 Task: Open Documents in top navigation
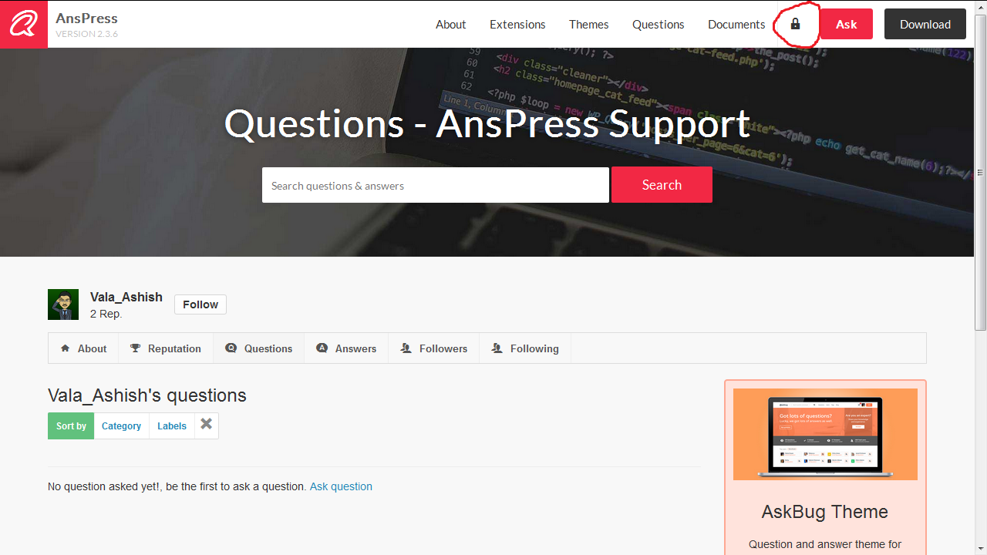pyautogui.click(x=736, y=24)
